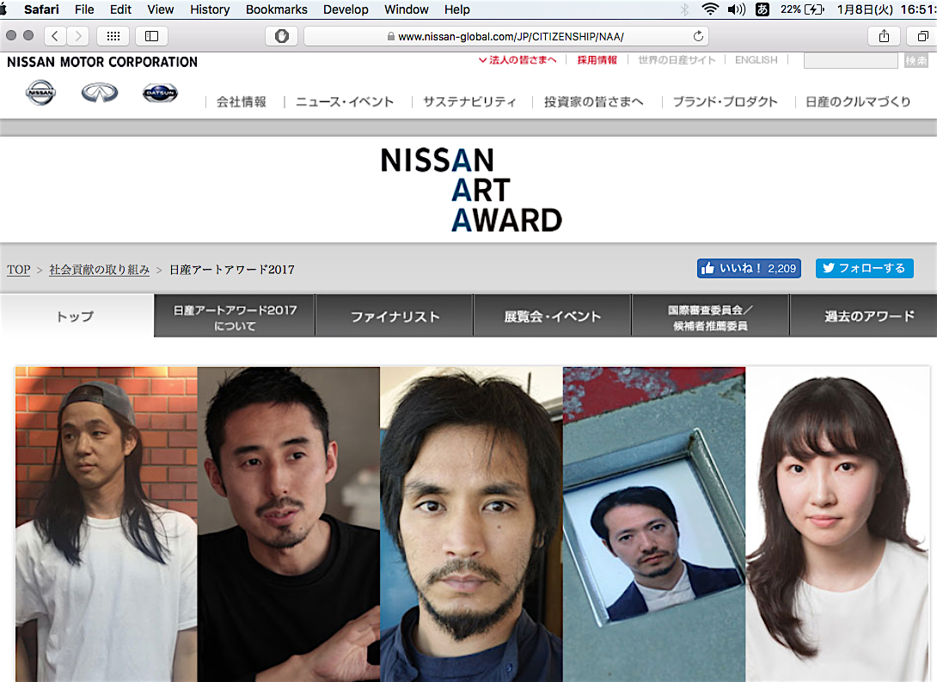Click the Infiniti brand logo
937x682 pixels.
pyautogui.click(x=100, y=93)
